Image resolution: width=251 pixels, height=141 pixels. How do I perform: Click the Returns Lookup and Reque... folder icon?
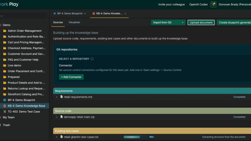click(5, 89)
